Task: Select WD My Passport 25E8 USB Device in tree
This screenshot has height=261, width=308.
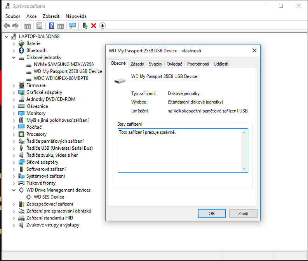Action: coord(68,71)
